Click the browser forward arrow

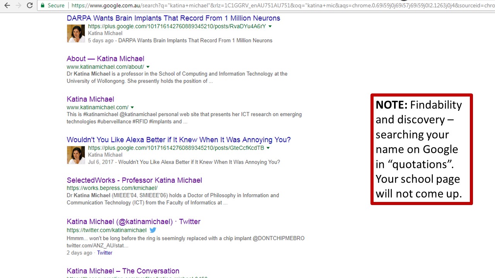coord(18,5)
